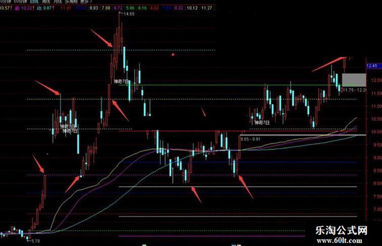
Task: Expand the 更多 more periods menu
Action: pyautogui.click(x=86, y=1)
